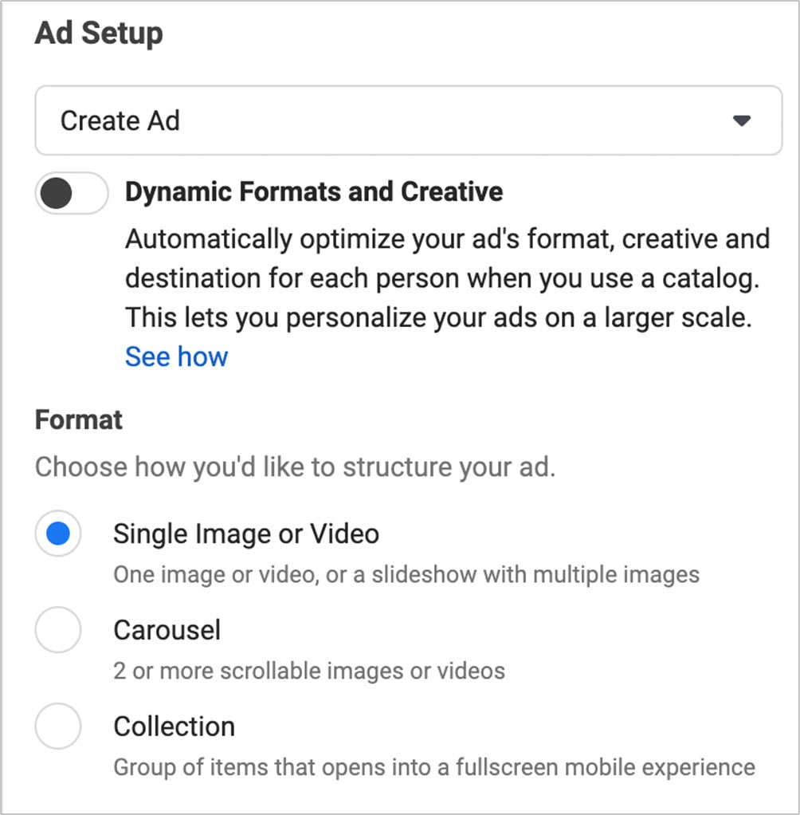
Task: Click the 'Ad Setup' section heading
Action: click(x=99, y=33)
